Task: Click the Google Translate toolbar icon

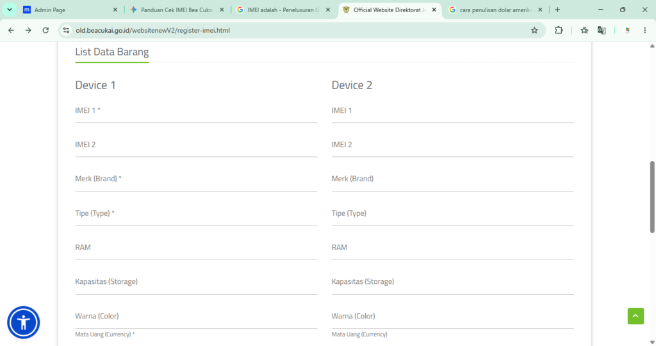Action: 602,30
